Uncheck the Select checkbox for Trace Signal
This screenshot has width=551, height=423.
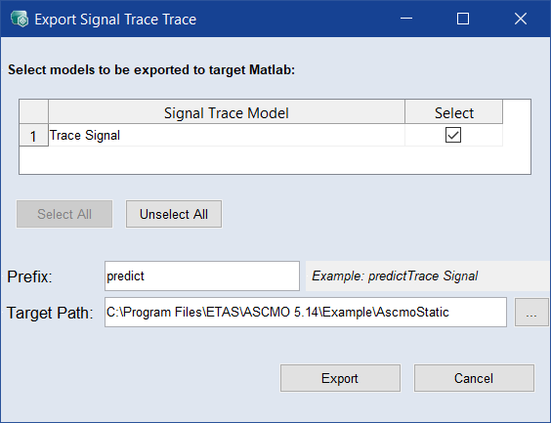pyautogui.click(x=453, y=135)
